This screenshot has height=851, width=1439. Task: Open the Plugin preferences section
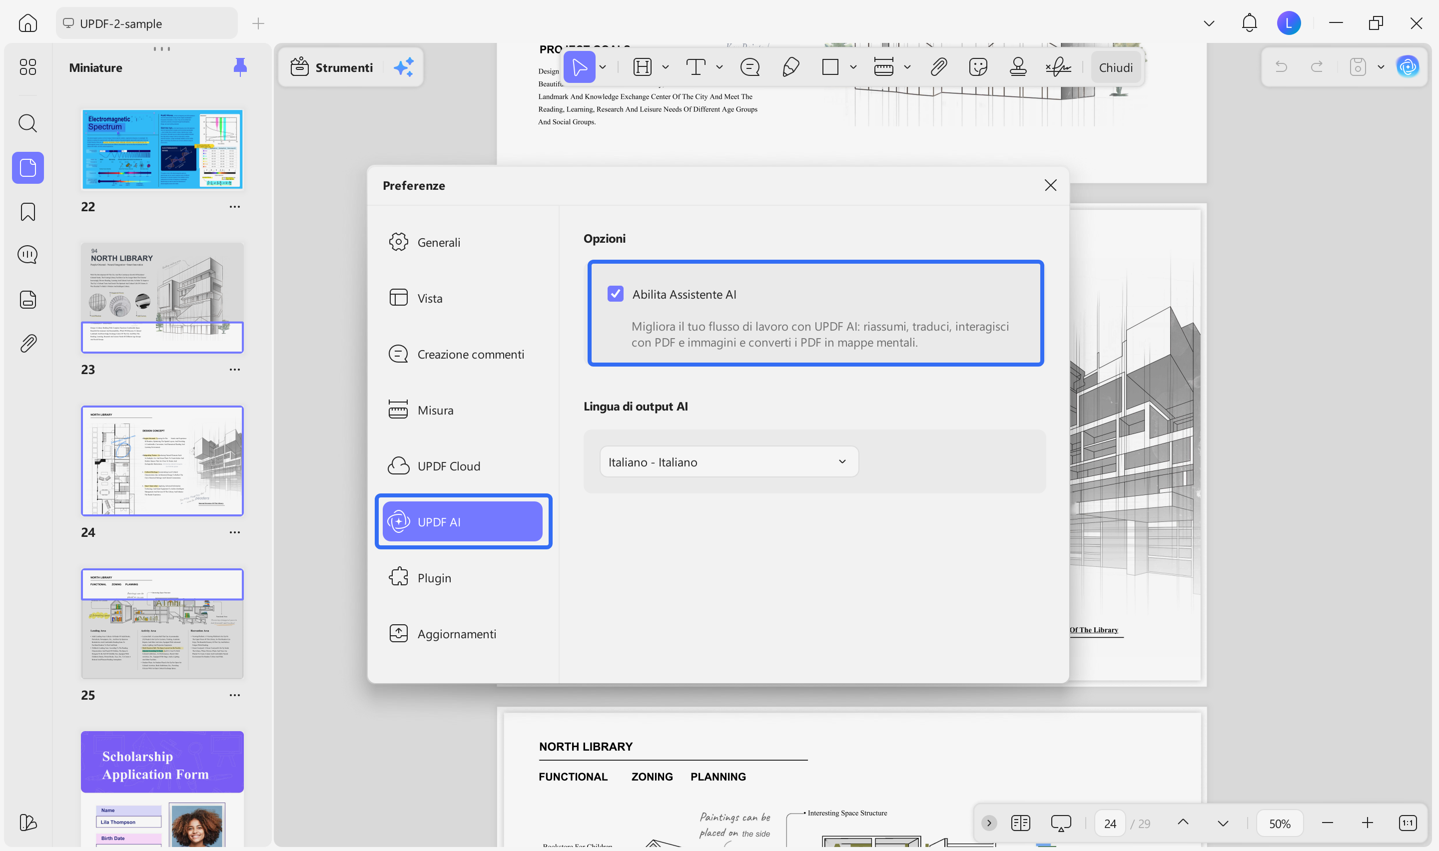(x=463, y=577)
